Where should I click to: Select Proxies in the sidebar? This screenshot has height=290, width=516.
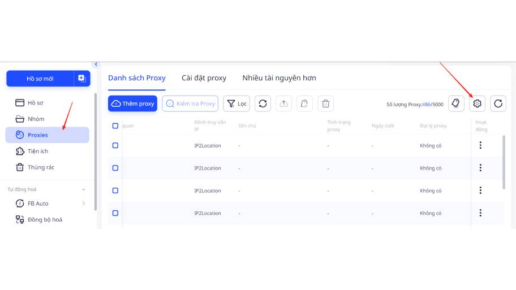coord(47,135)
